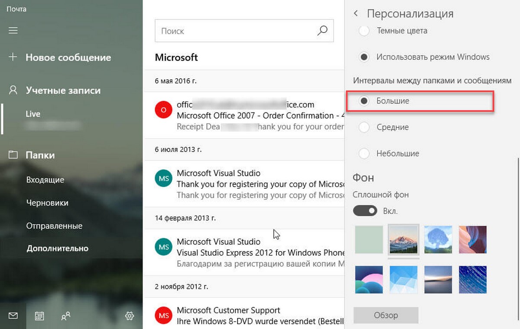Open Thank you for registering email
520x329 pixels.
pyautogui.click(x=244, y=184)
